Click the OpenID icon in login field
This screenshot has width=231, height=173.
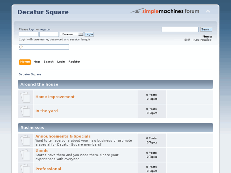[x=21, y=47]
